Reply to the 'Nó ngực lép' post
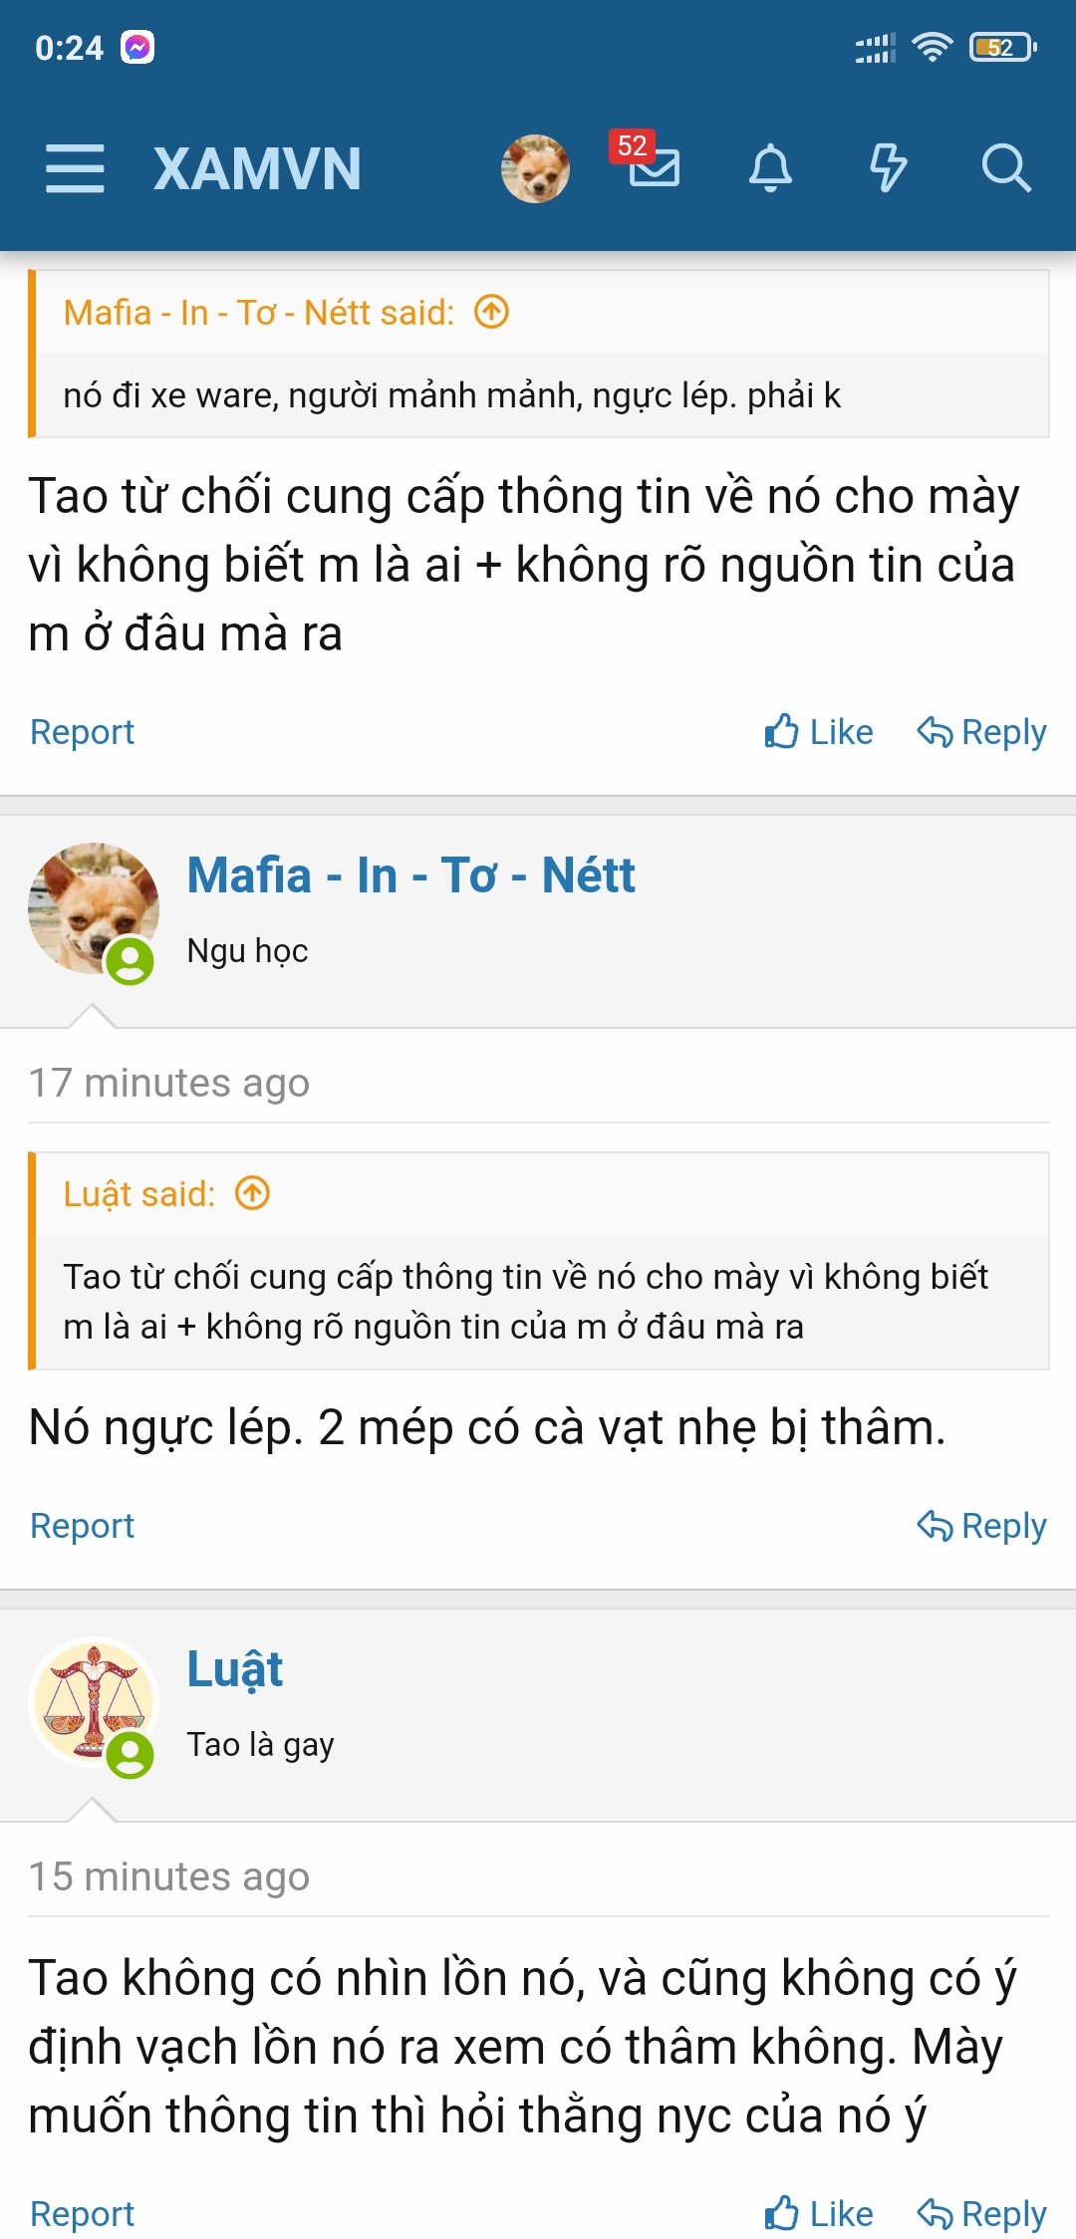The width and height of the screenshot is (1076, 2239). [x=981, y=1526]
